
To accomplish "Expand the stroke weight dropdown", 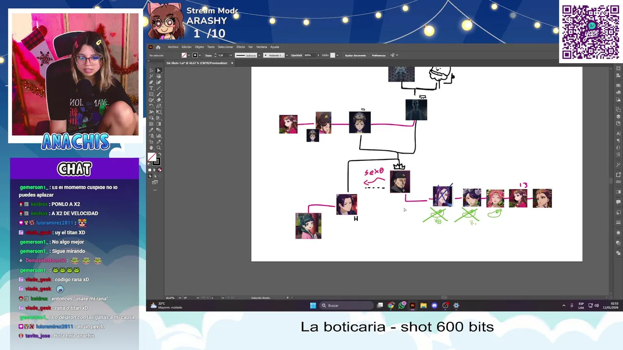I will (x=231, y=55).
